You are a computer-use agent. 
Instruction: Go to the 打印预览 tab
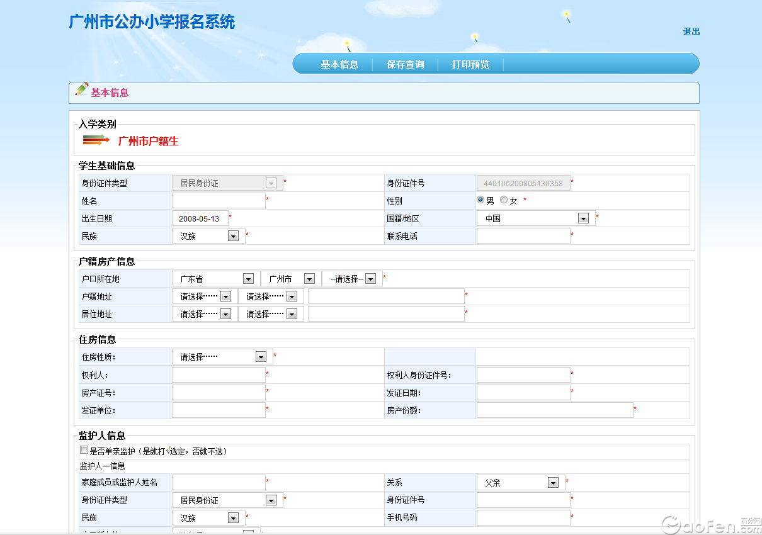[470, 64]
